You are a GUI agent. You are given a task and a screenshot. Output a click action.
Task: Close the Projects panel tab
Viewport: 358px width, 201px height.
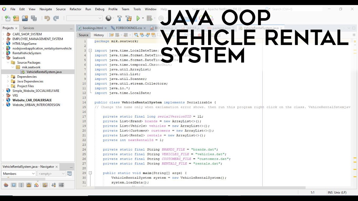coord(16,28)
